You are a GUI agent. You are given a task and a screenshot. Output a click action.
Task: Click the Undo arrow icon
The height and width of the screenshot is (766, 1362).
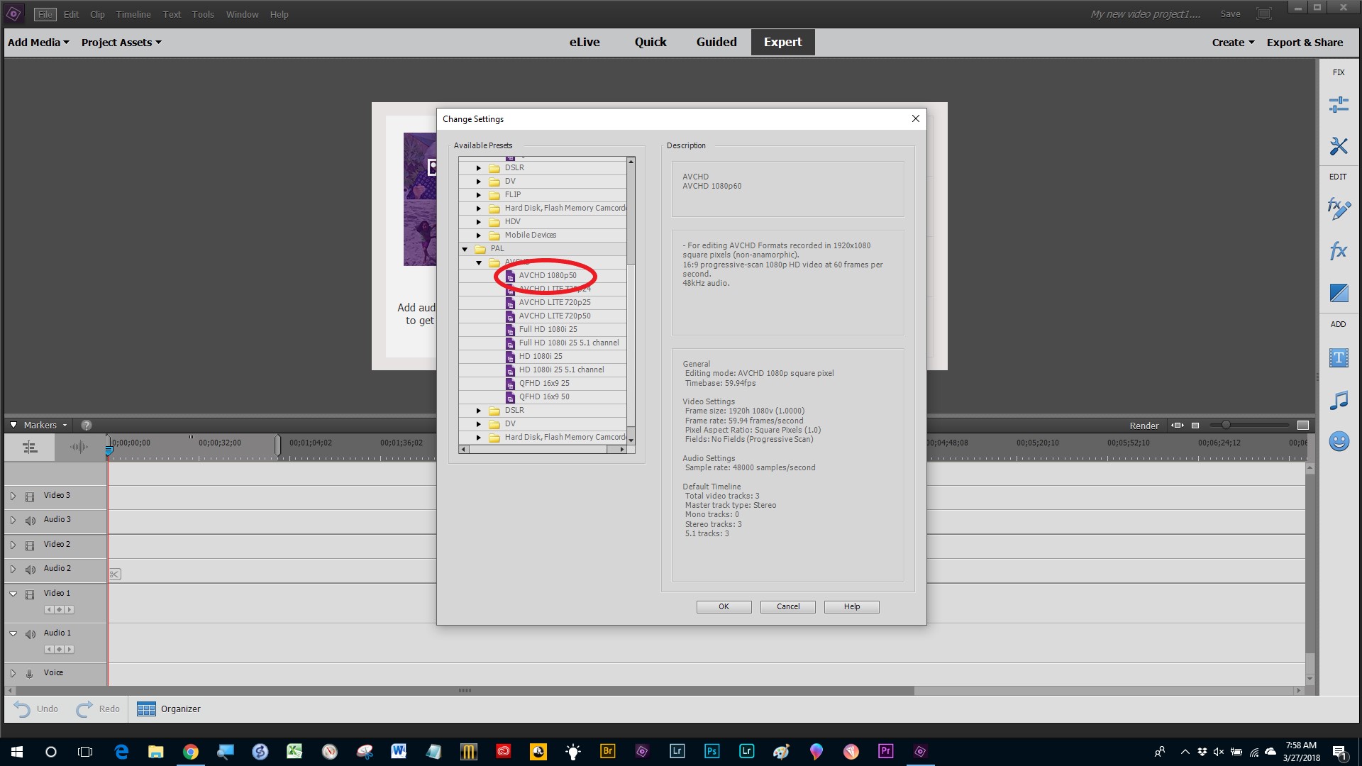pos(22,709)
